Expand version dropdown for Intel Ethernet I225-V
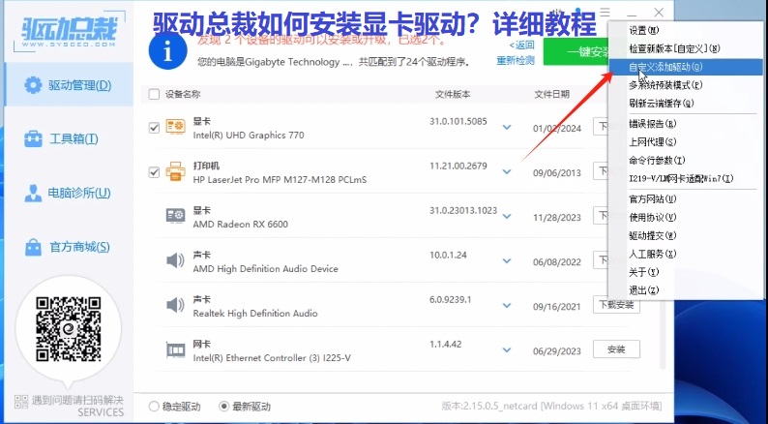 pos(507,350)
